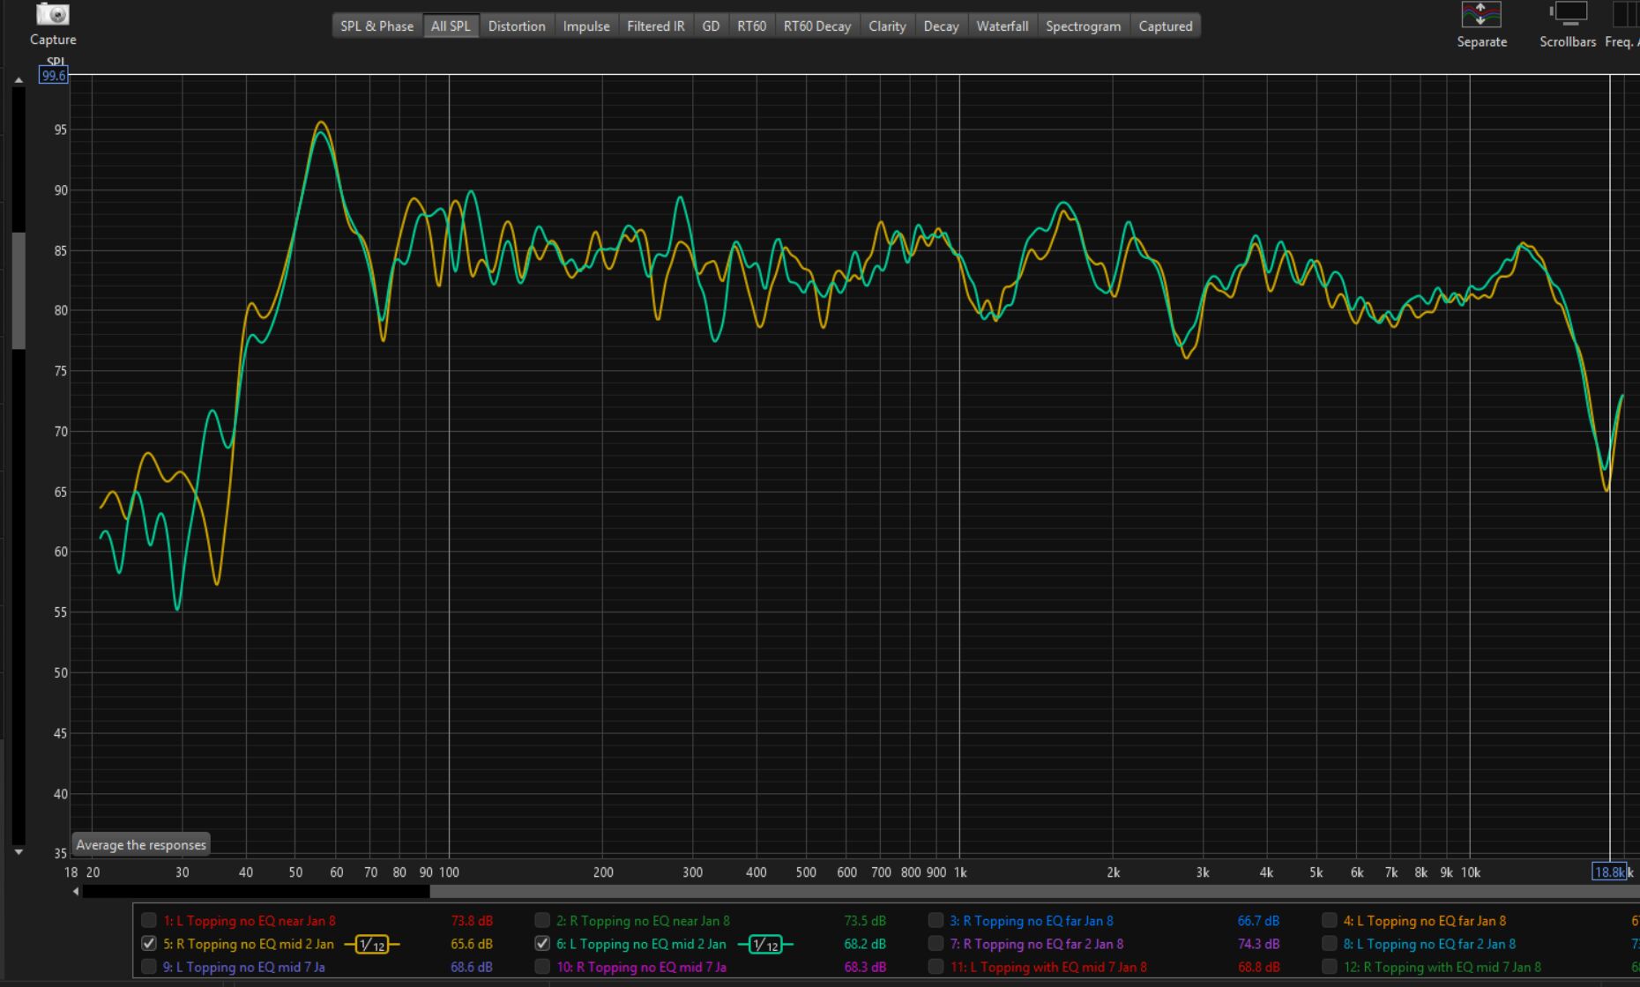Switch to the Waterfall tab
This screenshot has height=987, width=1640.
pyautogui.click(x=1002, y=26)
